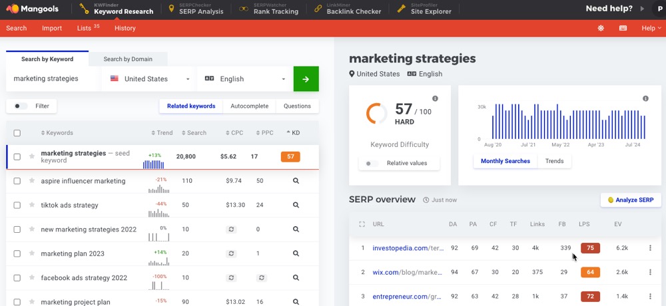
Task: Toggle the Filter switch
Action: (x=21, y=106)
